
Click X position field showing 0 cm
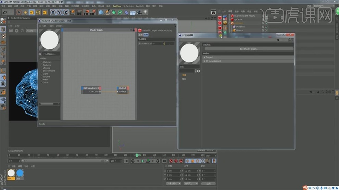click(x=174, y=171)
